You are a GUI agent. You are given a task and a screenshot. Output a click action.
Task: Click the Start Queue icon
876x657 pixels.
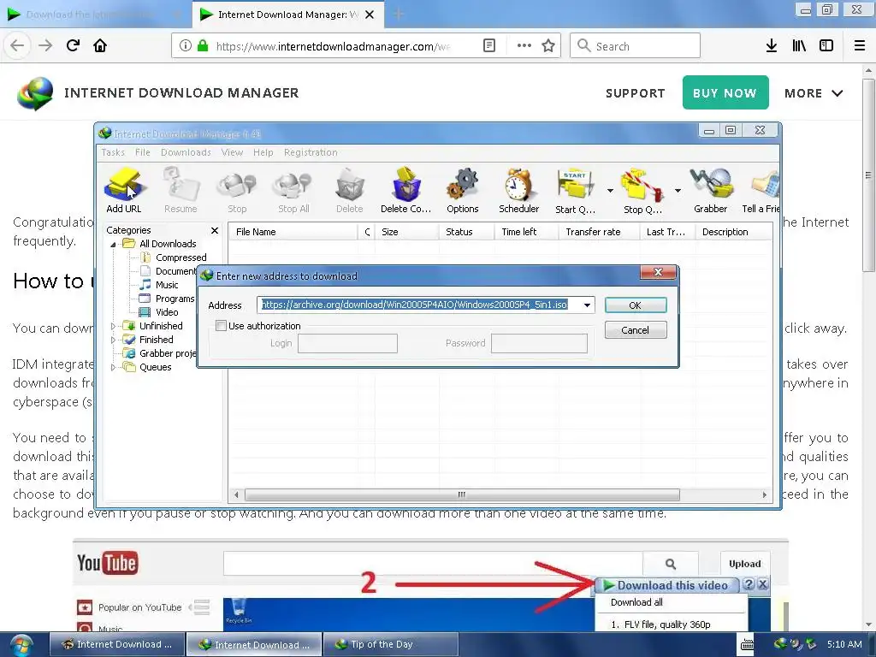pyautogui.click(x=576, y=190)
